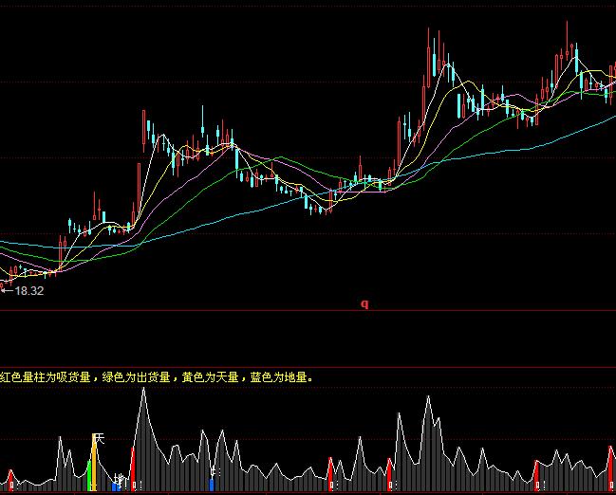Click the green 出货量 volume bar

(x=89, y=476)
